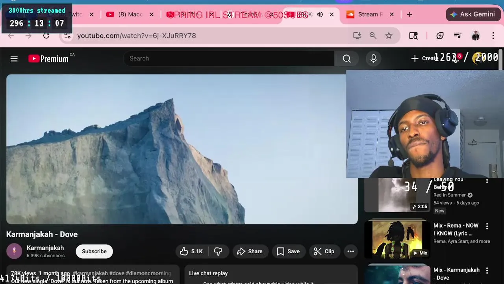Viewport: 504px width, 284px height.
Task: Click the Create button
Action: pyautogui.click(x=424, y=58)
